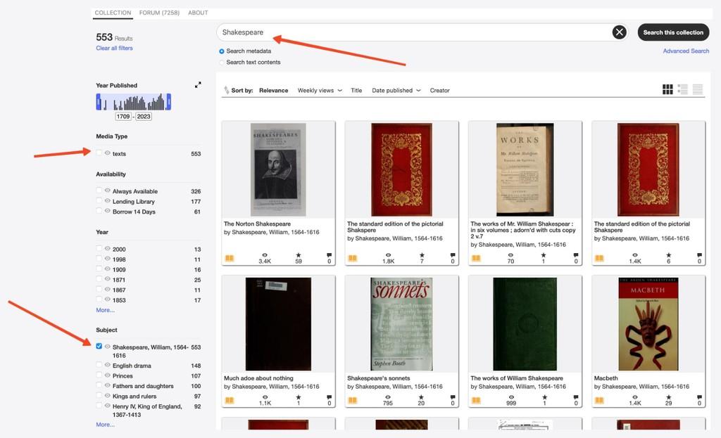Open Shakespeare's sonnets title link
The width and height of the screenshot is (721, 438).
tap(378, 378)
